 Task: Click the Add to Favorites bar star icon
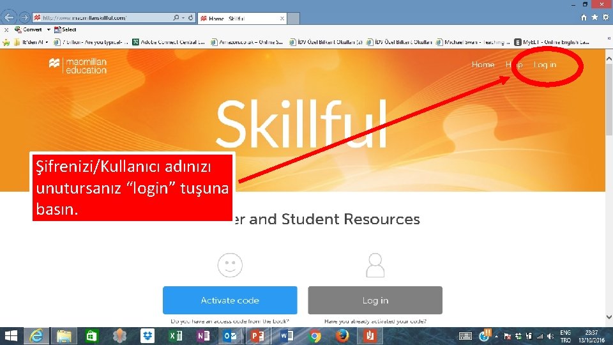coord(6,42)
